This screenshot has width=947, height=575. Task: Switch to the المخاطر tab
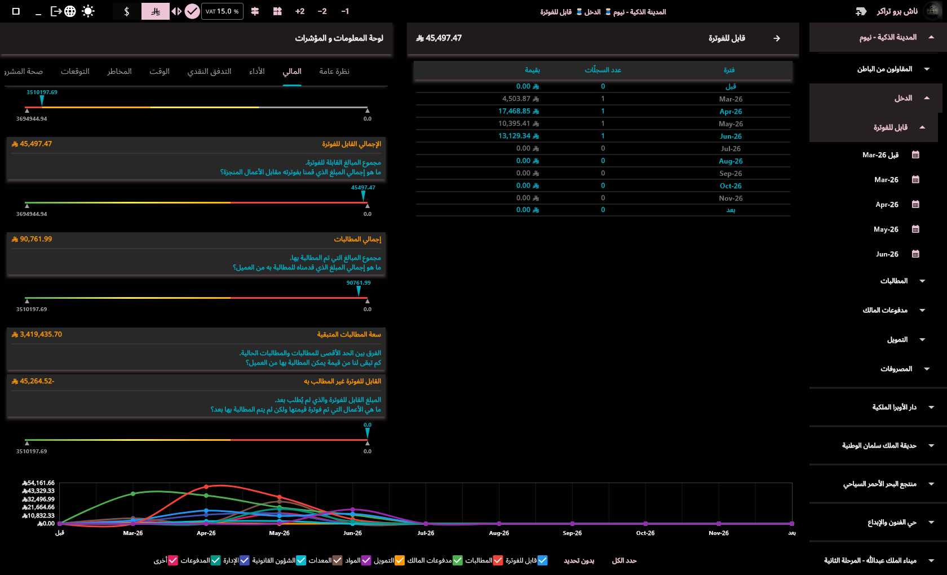(x=120, y=72)
